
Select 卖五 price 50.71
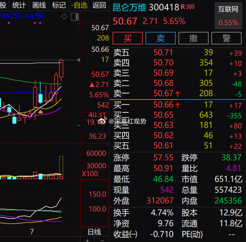tap(163, 52)
